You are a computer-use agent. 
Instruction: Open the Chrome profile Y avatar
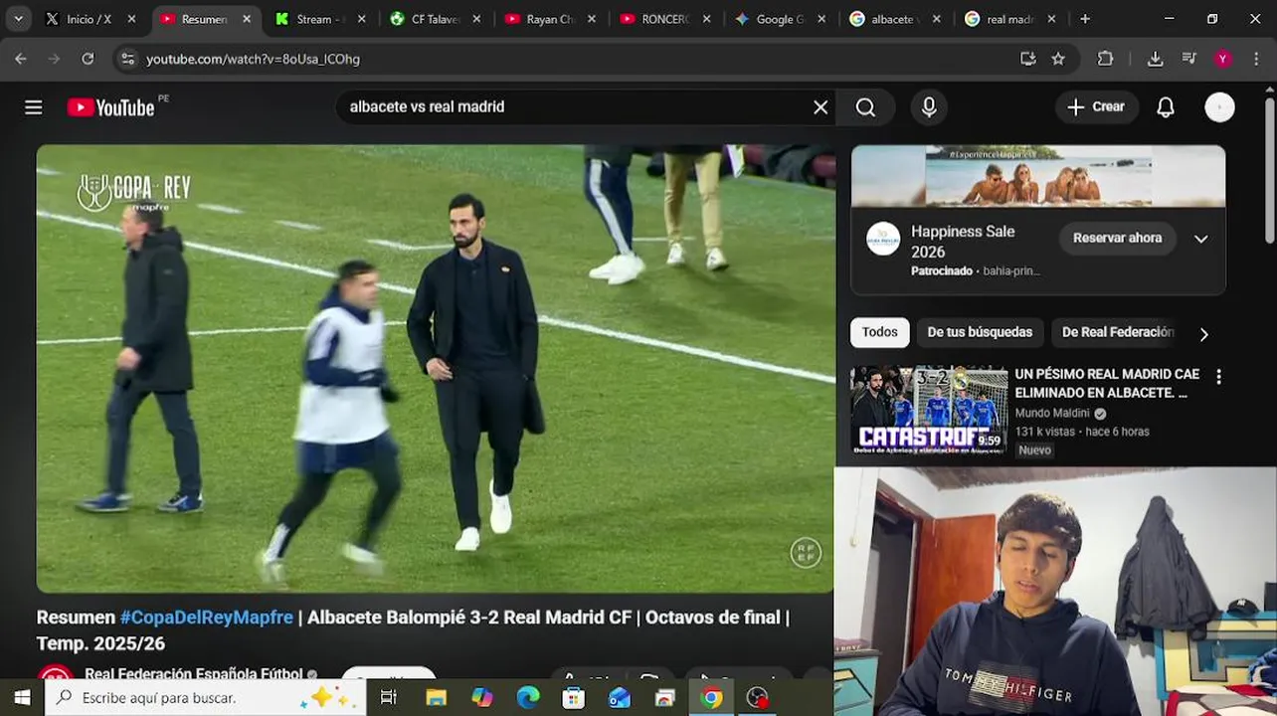coord(1223,59)
